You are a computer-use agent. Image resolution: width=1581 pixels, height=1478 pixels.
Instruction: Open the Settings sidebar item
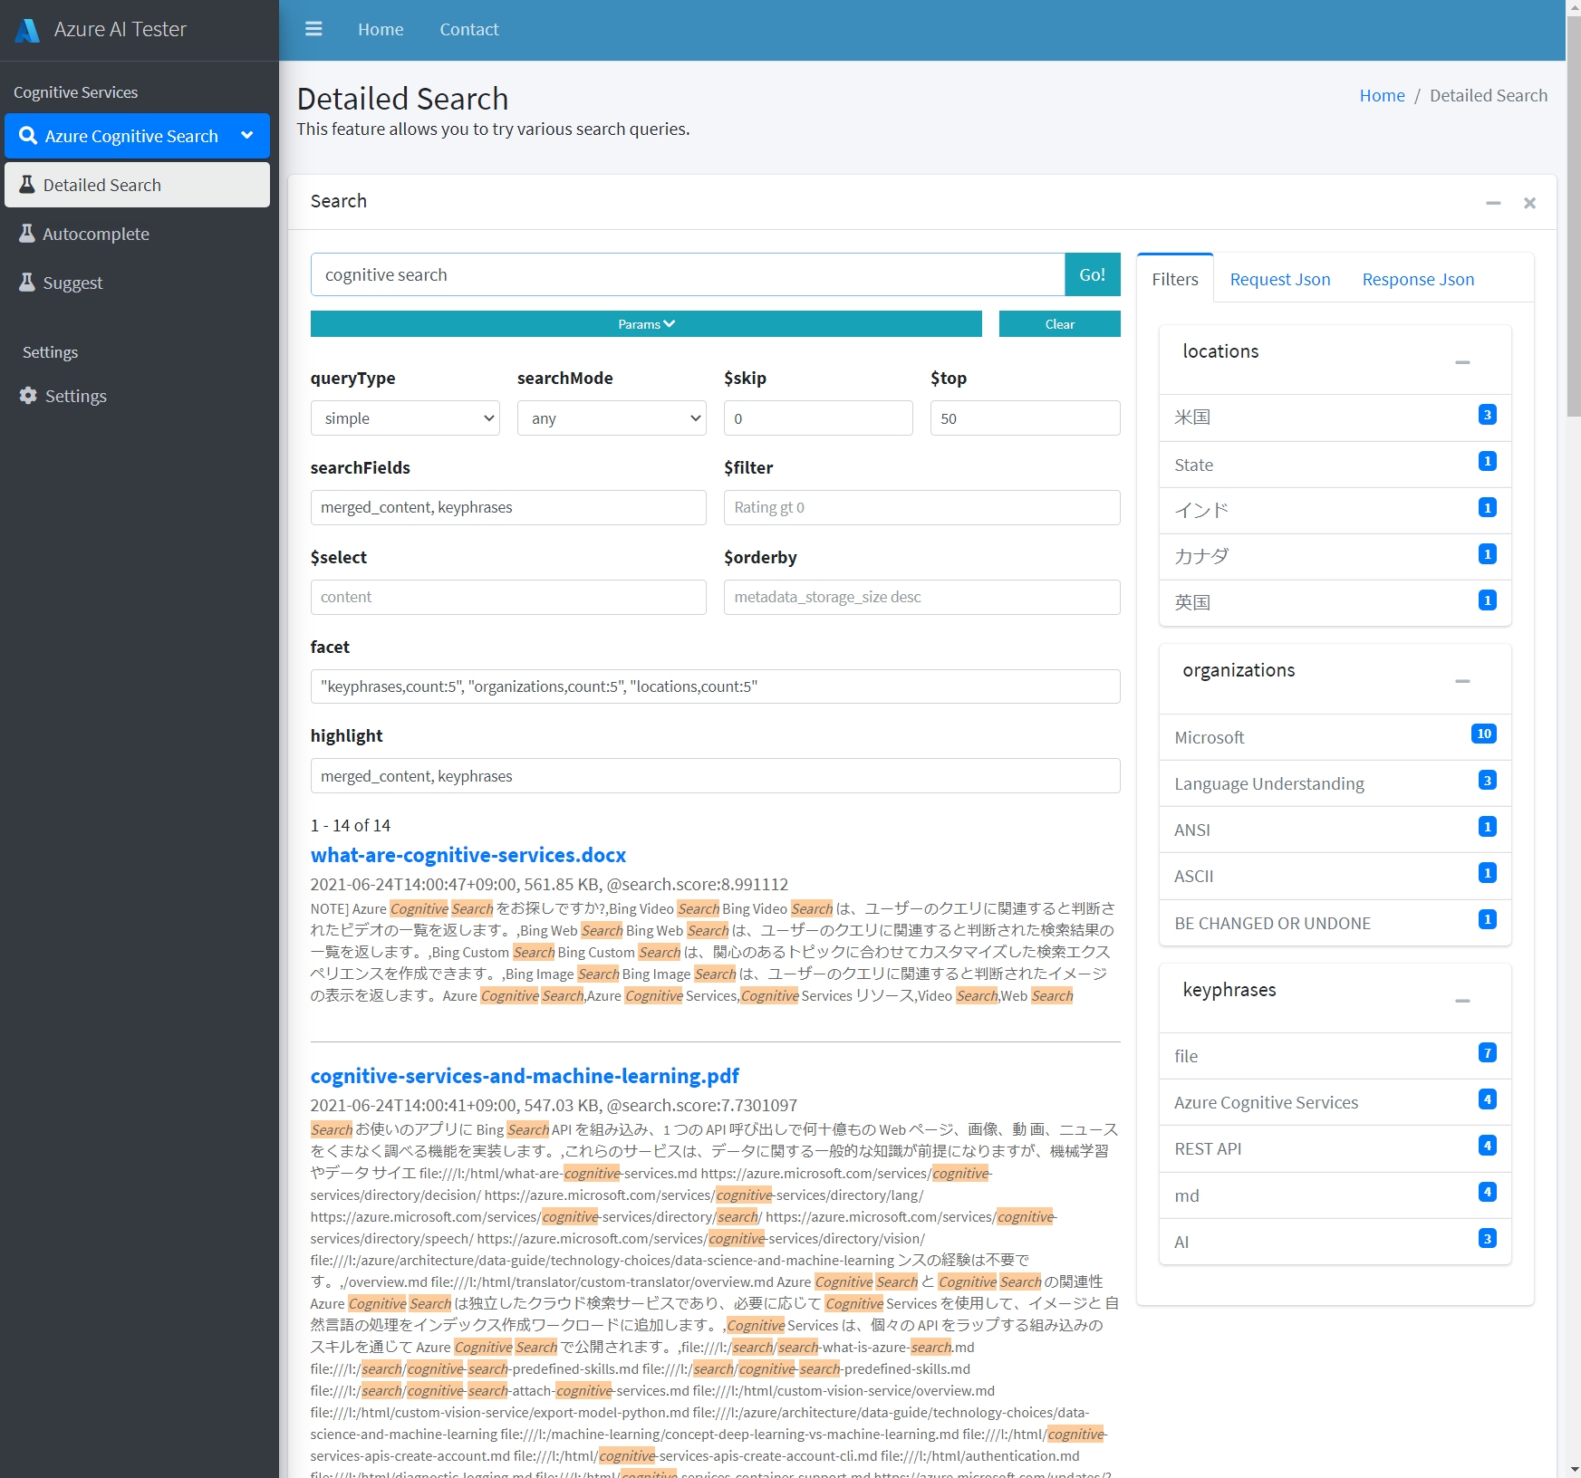[x=138, y=396]
